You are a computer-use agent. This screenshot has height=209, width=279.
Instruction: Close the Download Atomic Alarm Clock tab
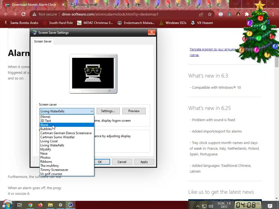63,5
